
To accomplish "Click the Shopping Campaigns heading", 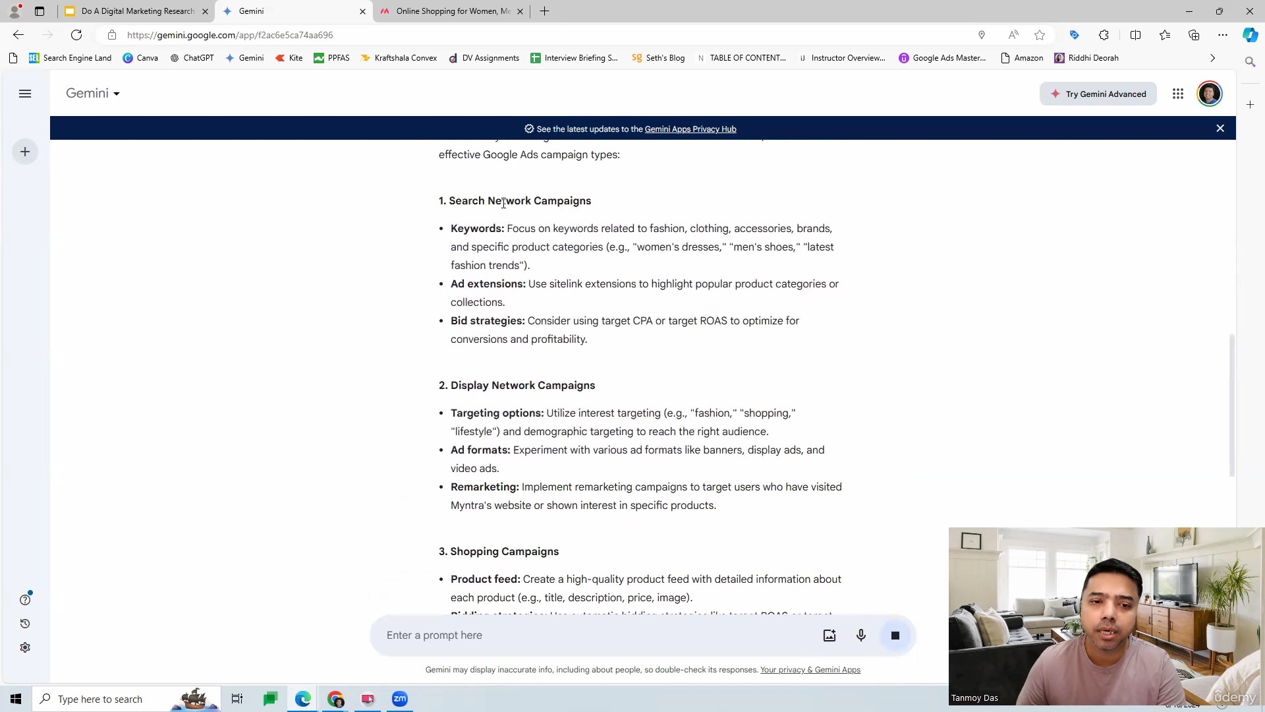I will click(499, 552).
